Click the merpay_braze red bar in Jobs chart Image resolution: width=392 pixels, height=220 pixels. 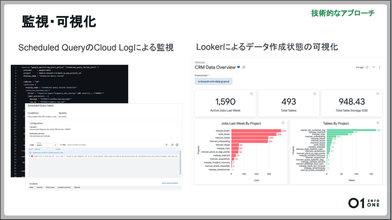point(256,130)
